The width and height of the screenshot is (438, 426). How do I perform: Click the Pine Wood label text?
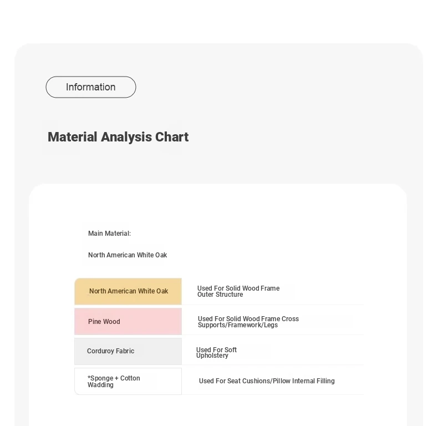click(x=104, y=322)
